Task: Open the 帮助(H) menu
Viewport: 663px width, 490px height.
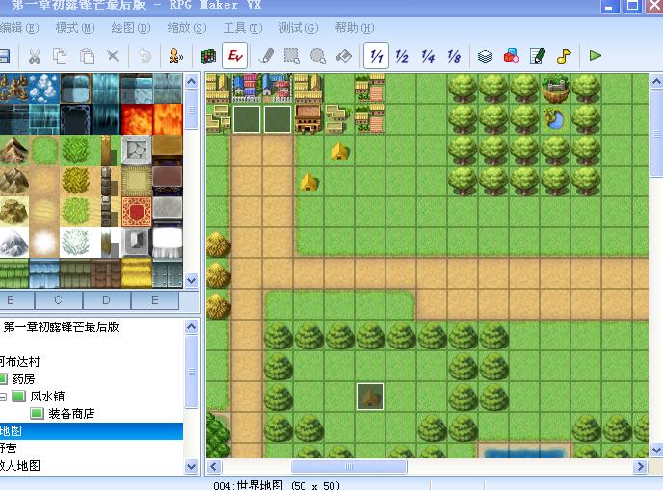Action: pos(355,28)
